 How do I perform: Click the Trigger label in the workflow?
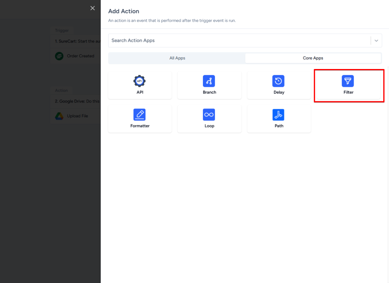62,30
